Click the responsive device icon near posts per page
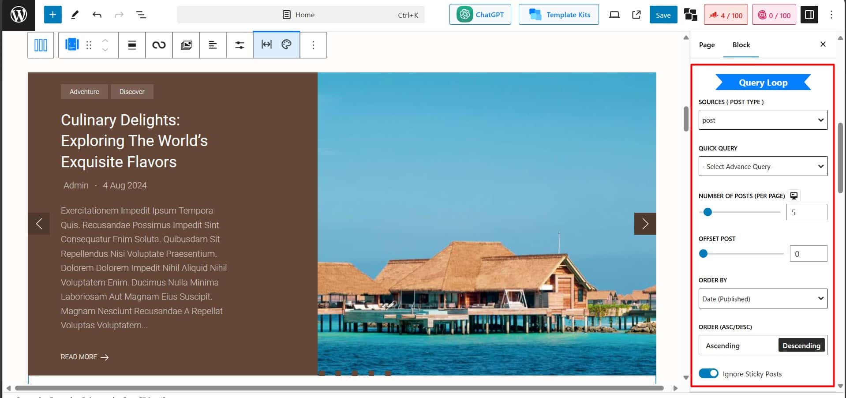Screen dimensions: 846x398 pyautogui.click(x=794, y=196)
